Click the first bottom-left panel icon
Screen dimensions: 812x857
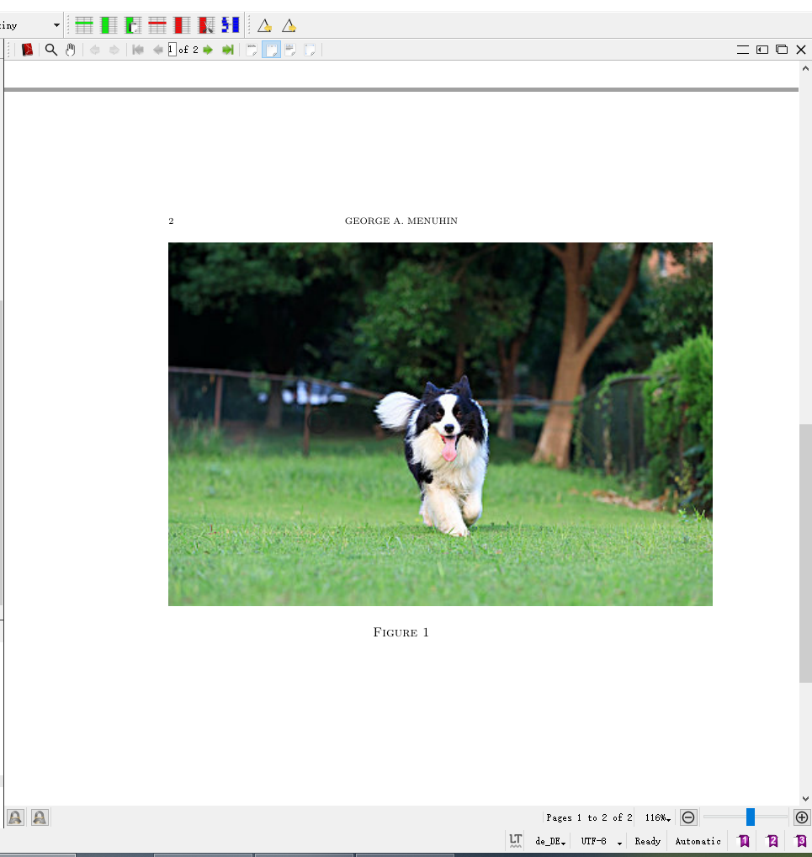[x=15, y=817]
